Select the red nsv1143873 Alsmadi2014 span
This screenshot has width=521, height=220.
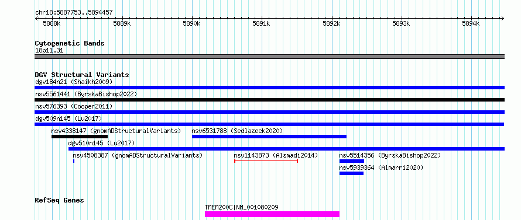[266, 161]
